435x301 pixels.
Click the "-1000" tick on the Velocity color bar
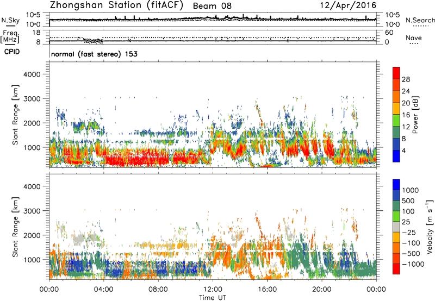[x=413, y=264]
